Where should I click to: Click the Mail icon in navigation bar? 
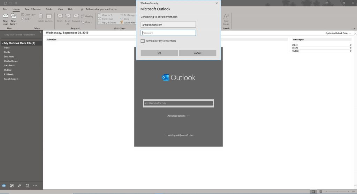click(x=4, y=186)
